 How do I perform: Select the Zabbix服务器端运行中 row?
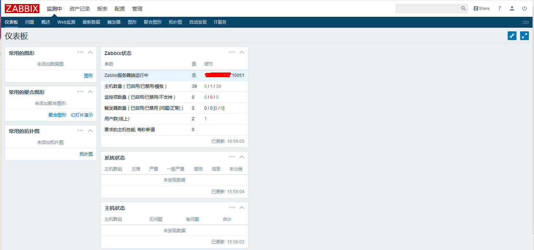pyautogui.click(x=174, y=75)
